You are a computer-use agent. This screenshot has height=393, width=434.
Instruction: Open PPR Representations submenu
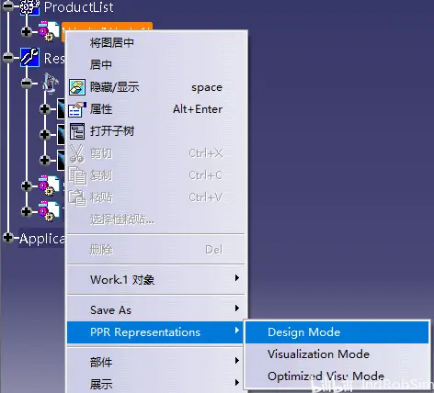coord(155,332)
